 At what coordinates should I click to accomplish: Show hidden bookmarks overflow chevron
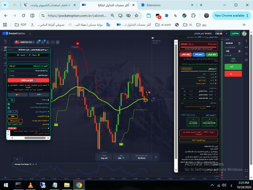(x=244, y=25)
